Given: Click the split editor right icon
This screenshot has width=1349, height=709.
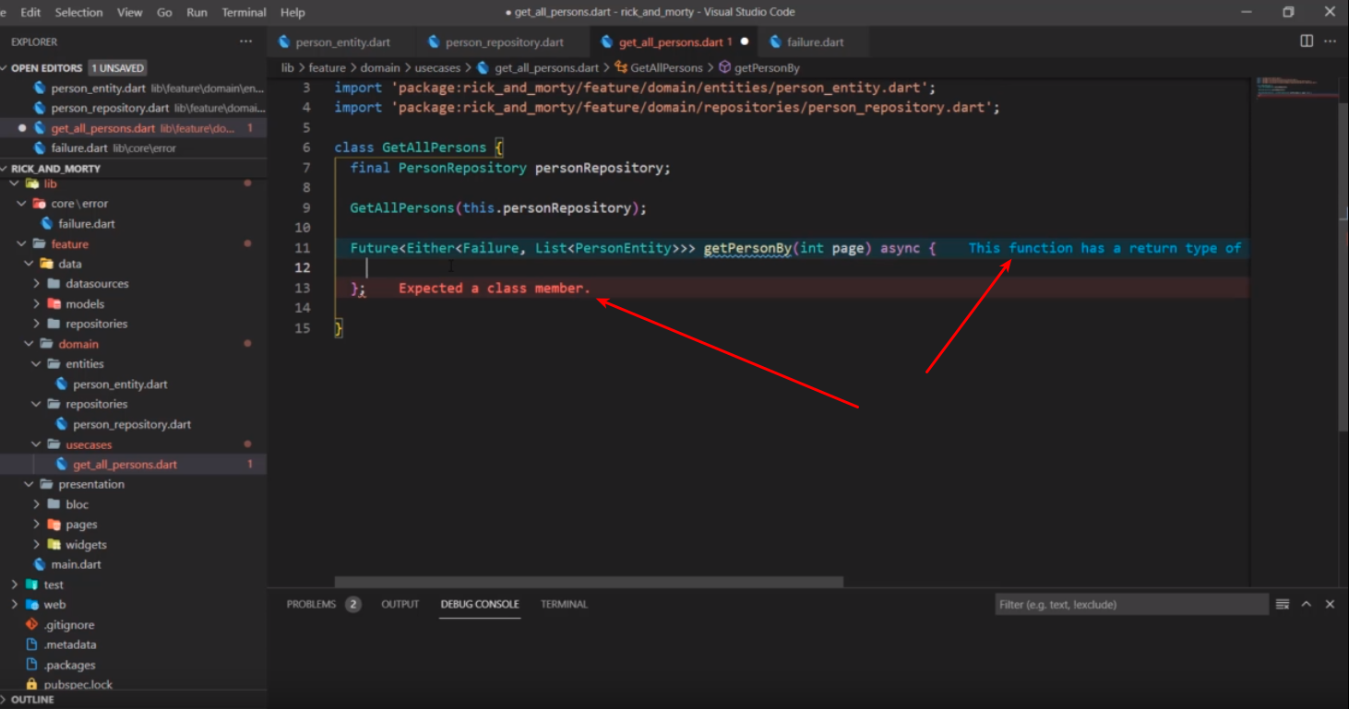Looking at the screenshot, I should point(1307,41).
